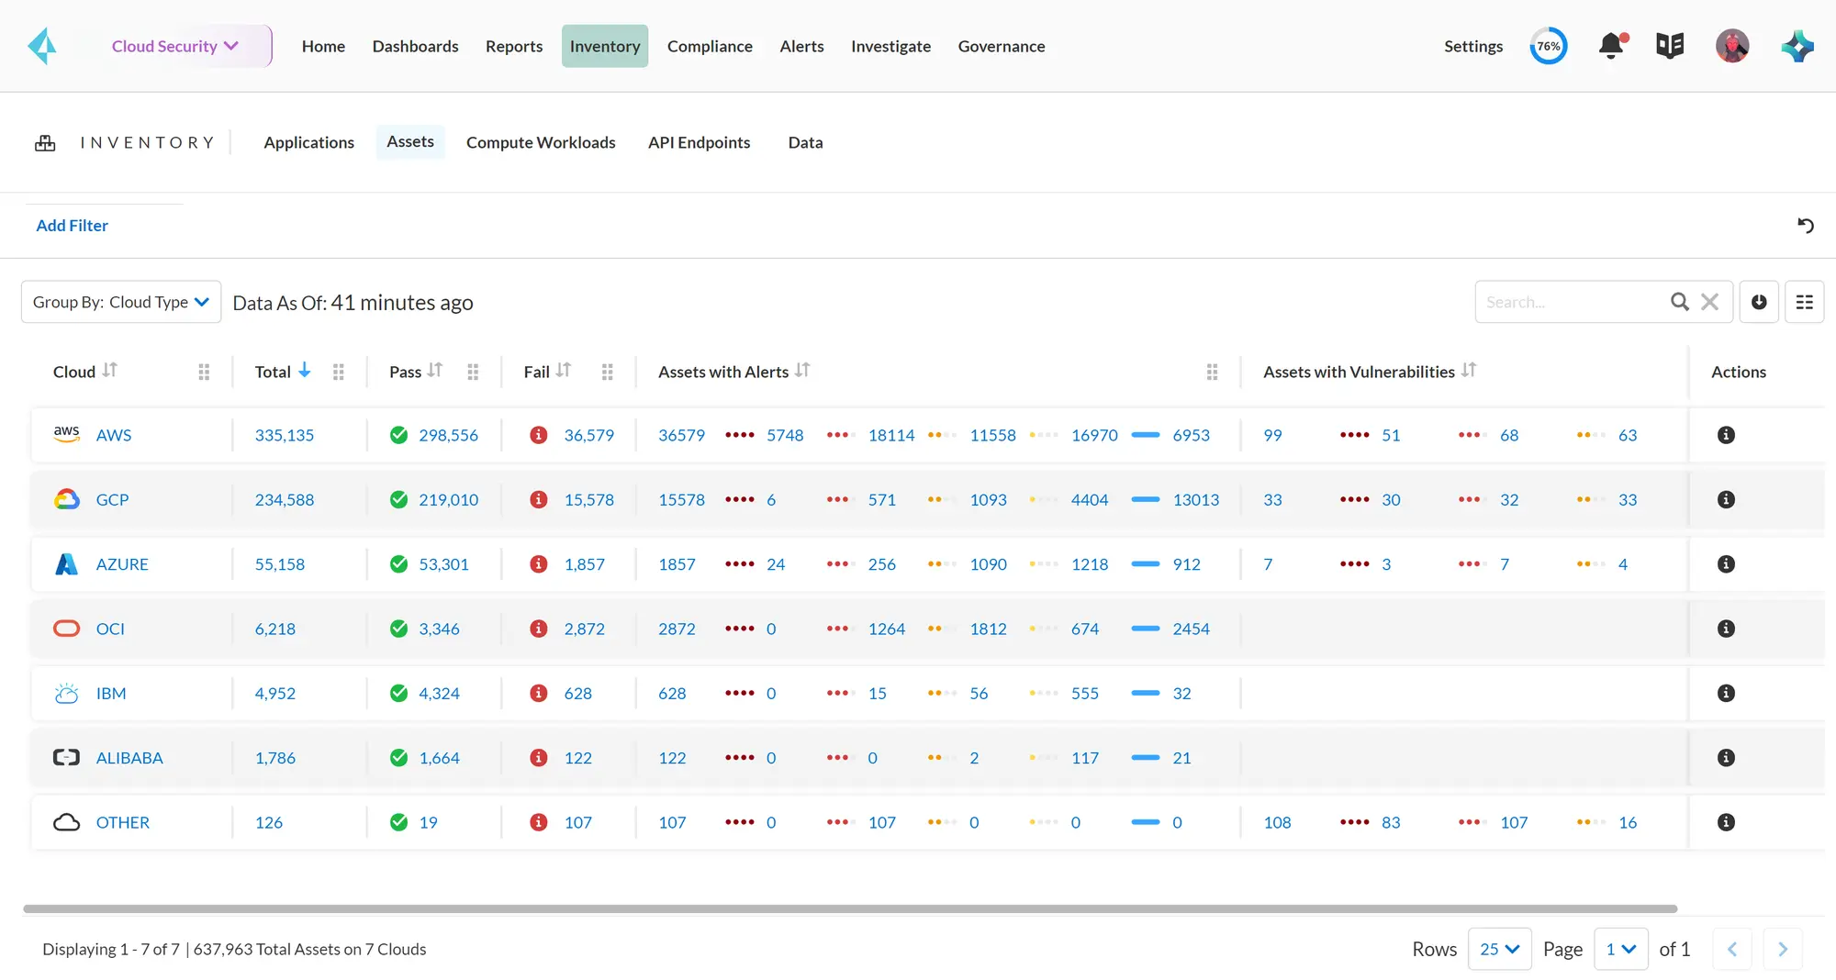Open the Rows per page dropdown
This screenshot has height=980, width=1836.
coord(1499,949)
